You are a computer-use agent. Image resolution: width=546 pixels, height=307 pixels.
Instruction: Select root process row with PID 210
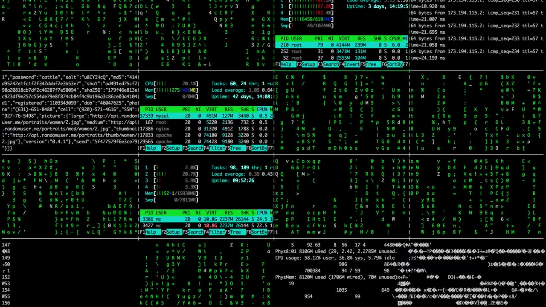point(342,45)
